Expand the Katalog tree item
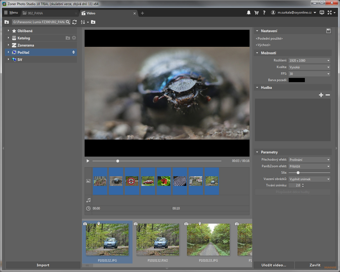Viewport: 340px width, 272px height. pyautogui.click(x=9, y=38)
